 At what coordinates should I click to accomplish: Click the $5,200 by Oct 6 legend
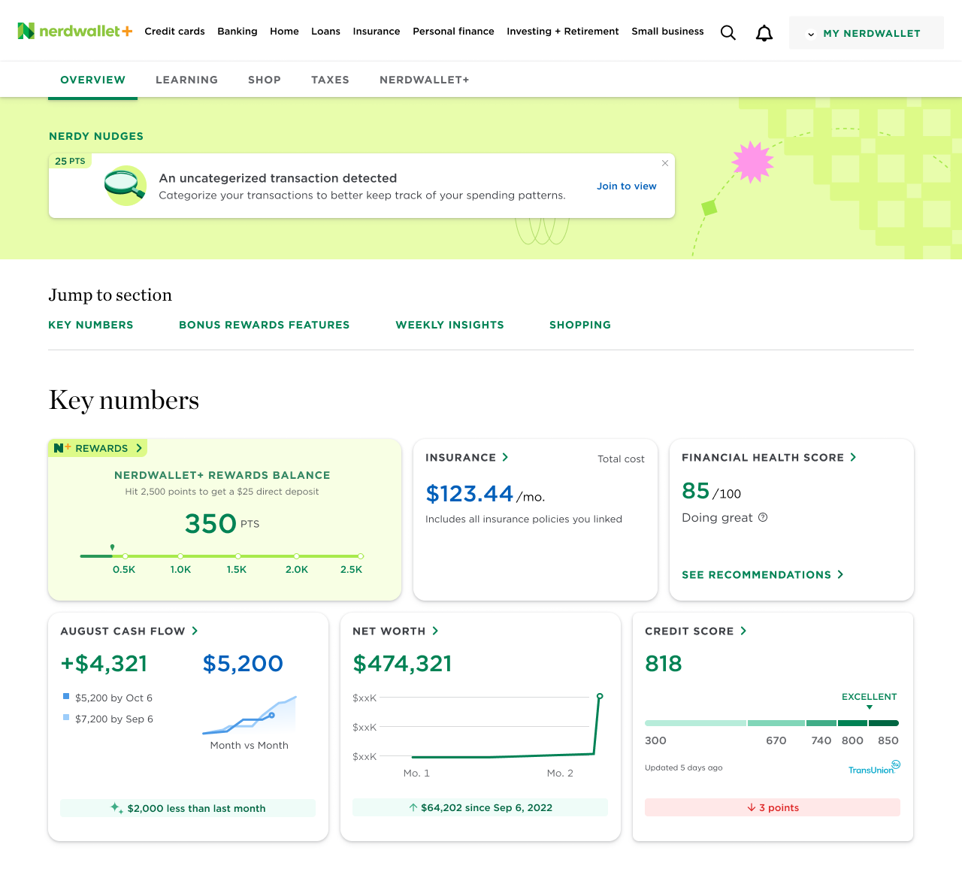pyautogui.click(x=107, y=698)
